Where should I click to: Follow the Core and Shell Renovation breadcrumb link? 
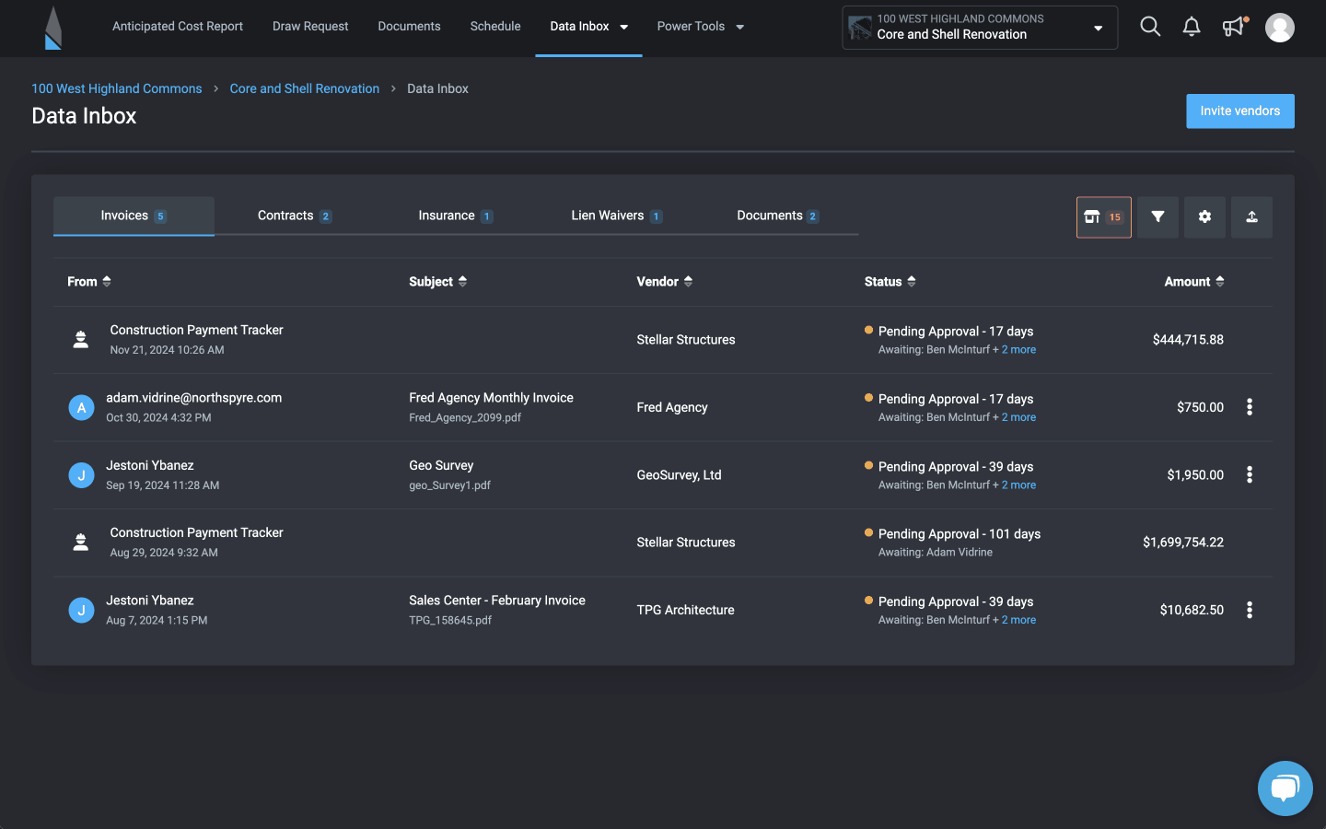tap(305, 88)
